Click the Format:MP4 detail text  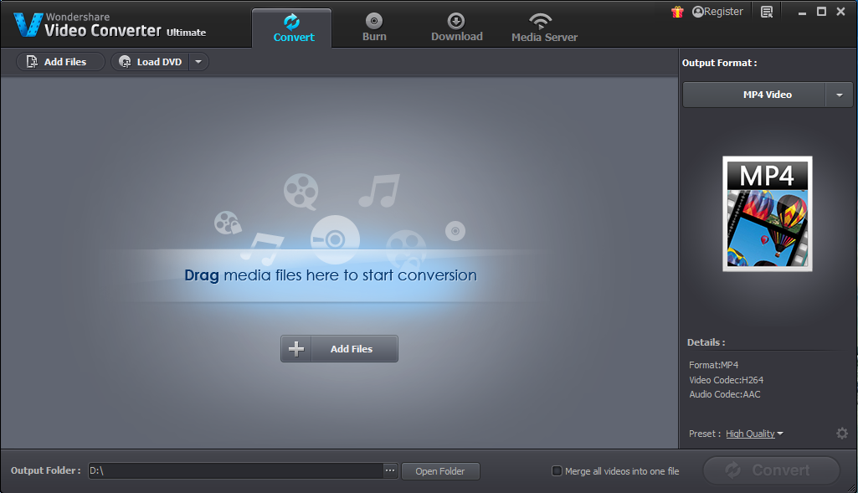713,365
